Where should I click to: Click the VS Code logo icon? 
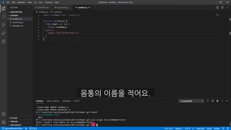[x=3, y=2]
